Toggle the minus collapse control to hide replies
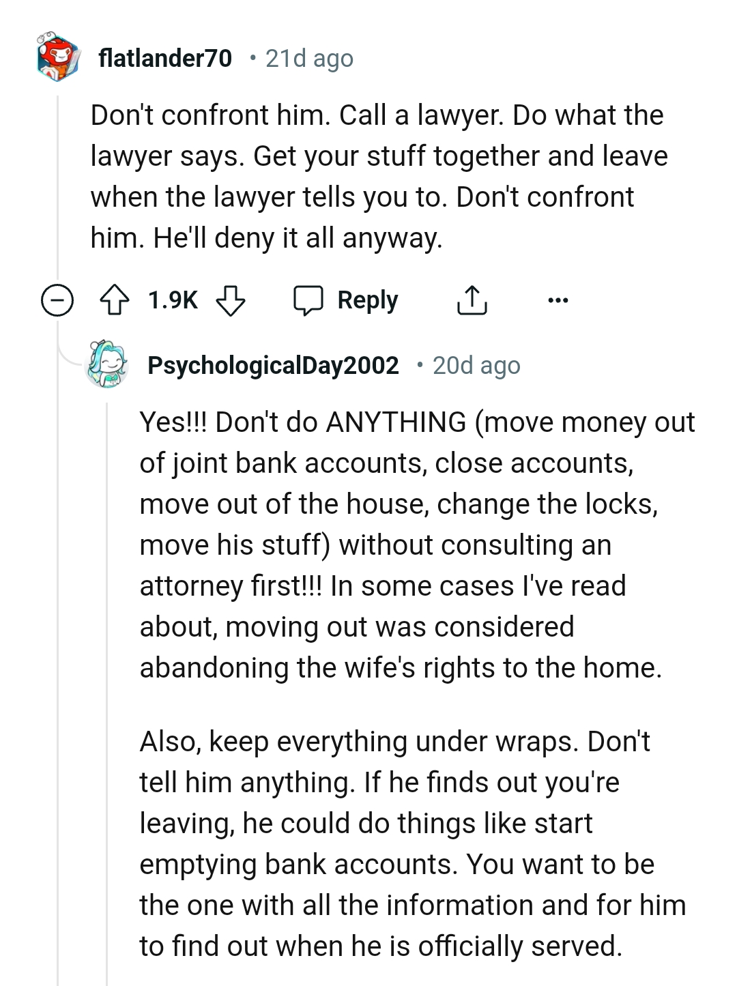Image resolution: width=737 pixels, height=986 pixels. (x=57, y=300)
